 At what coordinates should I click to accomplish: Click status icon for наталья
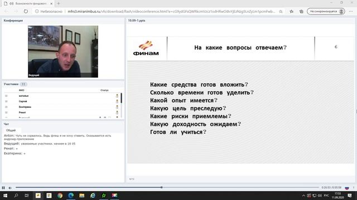[117, 96]
